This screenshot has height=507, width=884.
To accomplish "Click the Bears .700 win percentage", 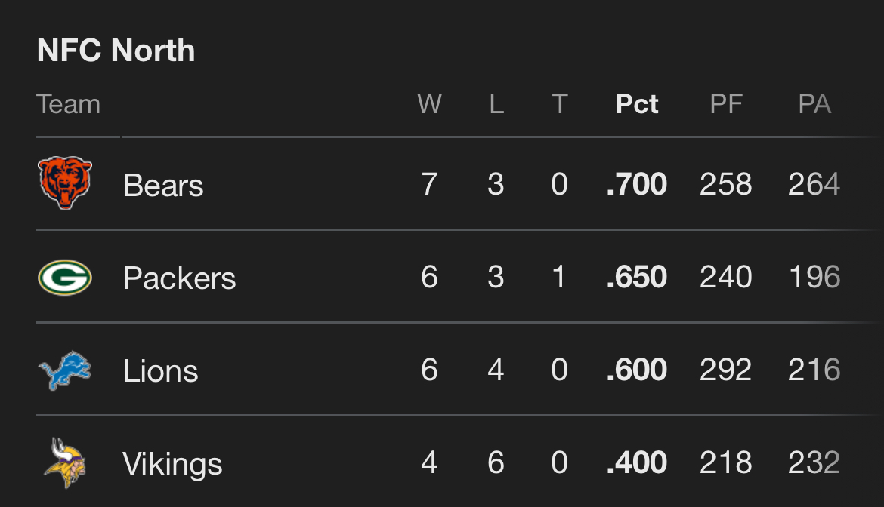I will [x=637, y=185].
